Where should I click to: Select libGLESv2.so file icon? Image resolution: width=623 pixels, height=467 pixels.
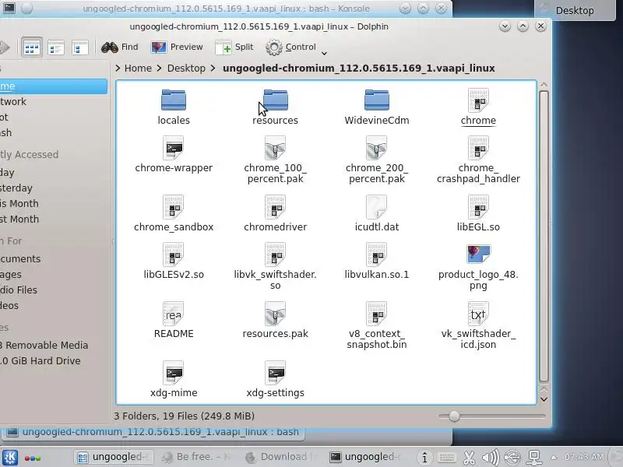tap(174, 255)
